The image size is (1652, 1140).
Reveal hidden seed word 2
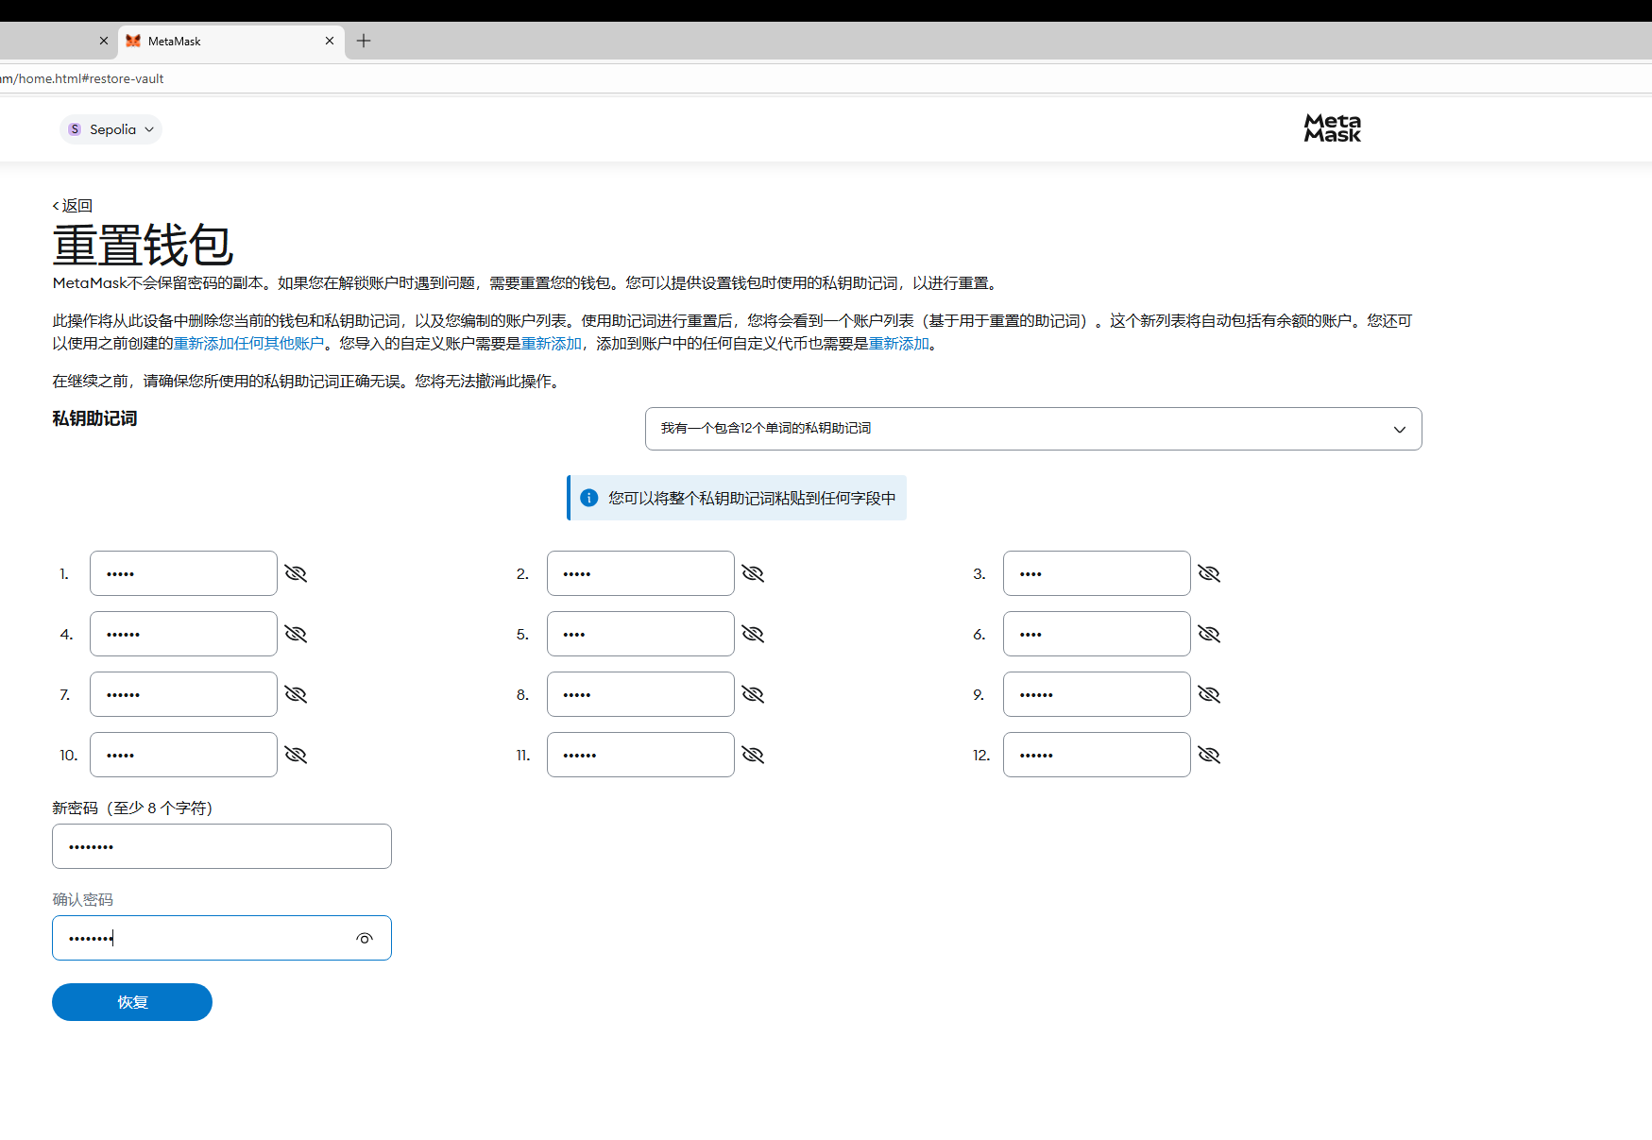point(753,573)
